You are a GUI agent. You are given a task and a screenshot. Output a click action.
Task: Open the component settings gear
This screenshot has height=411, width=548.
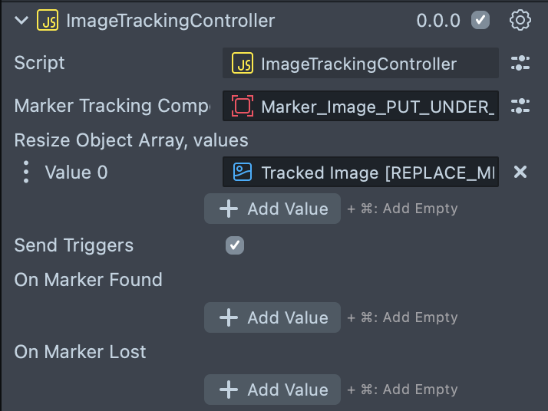520,21
